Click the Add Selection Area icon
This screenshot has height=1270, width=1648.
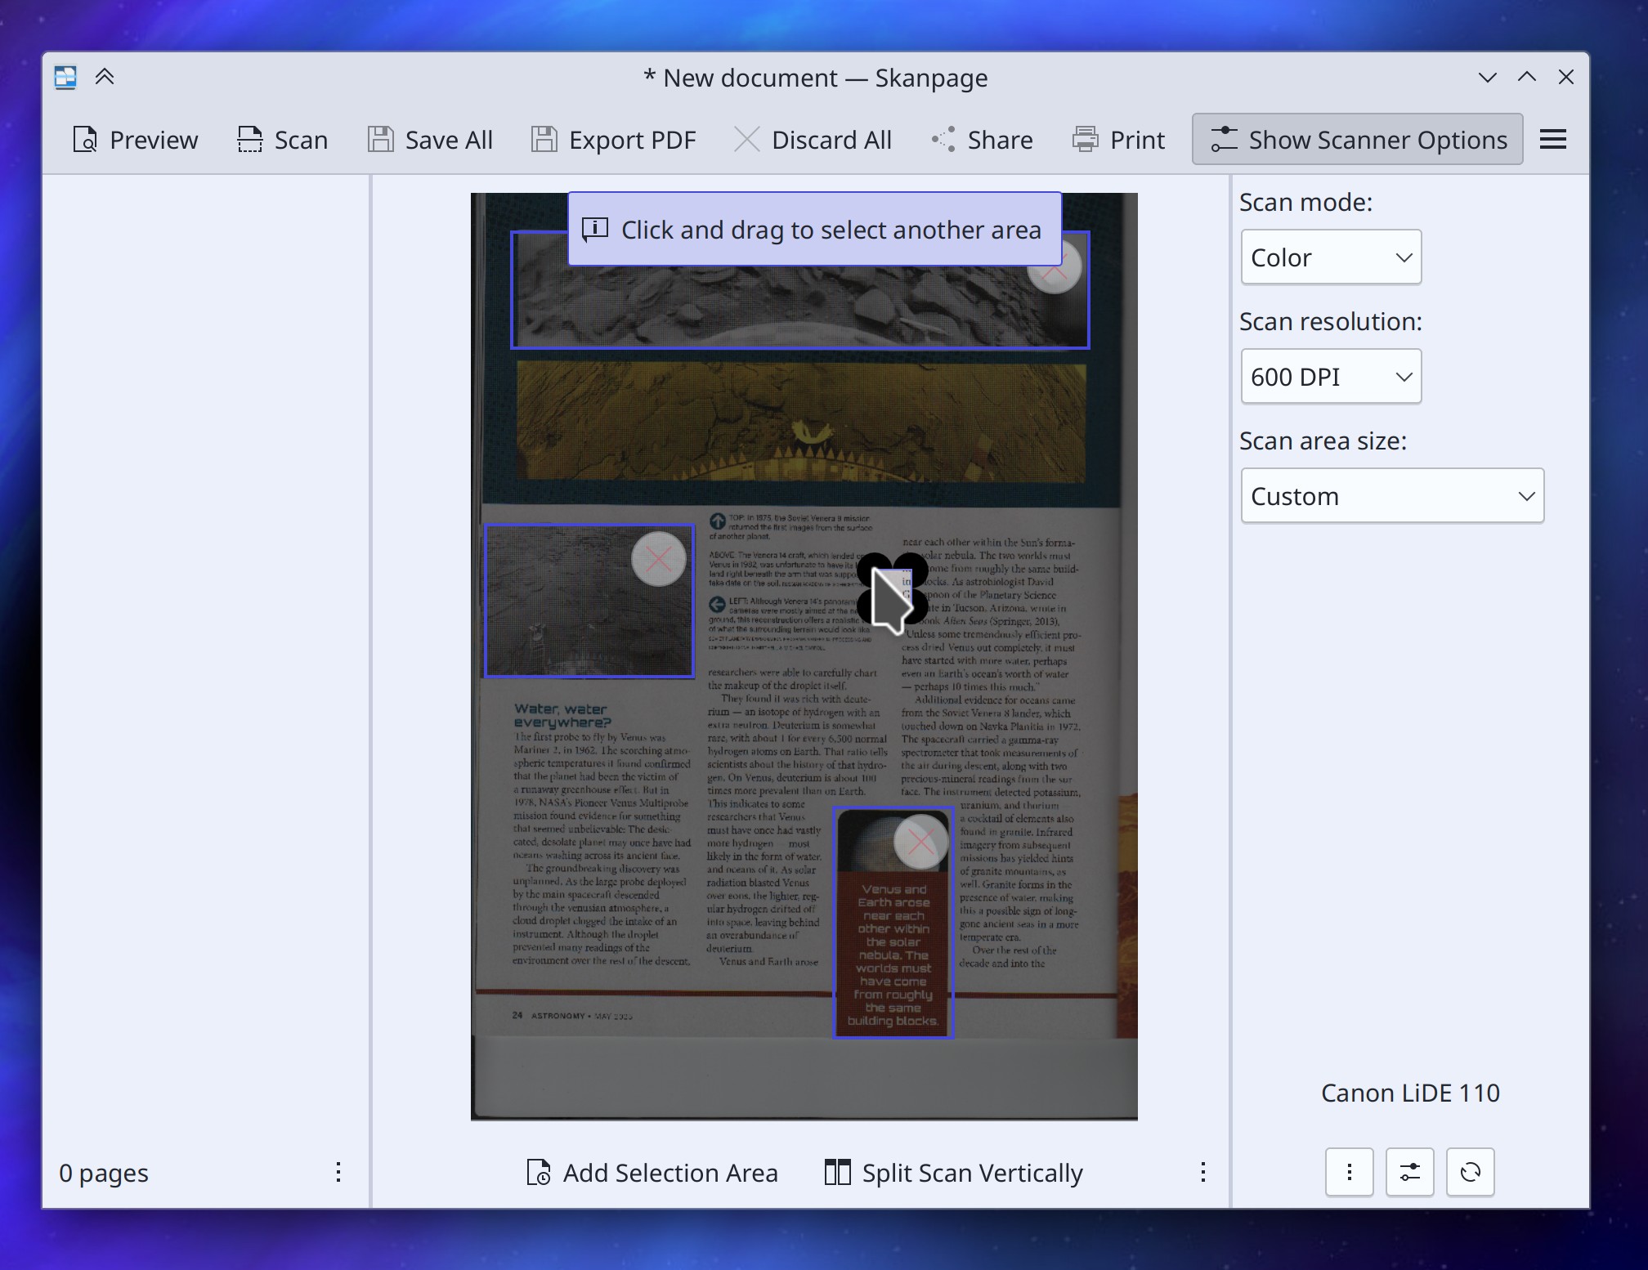535,1173
